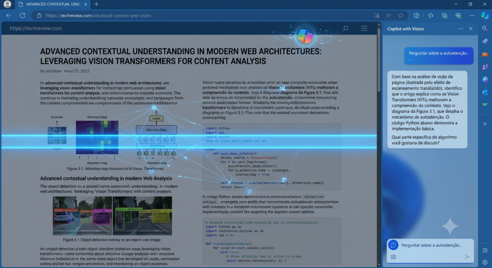Click the scrollbar down arrow
Viewport: 492px width, 268px height.
click(379, 265)
